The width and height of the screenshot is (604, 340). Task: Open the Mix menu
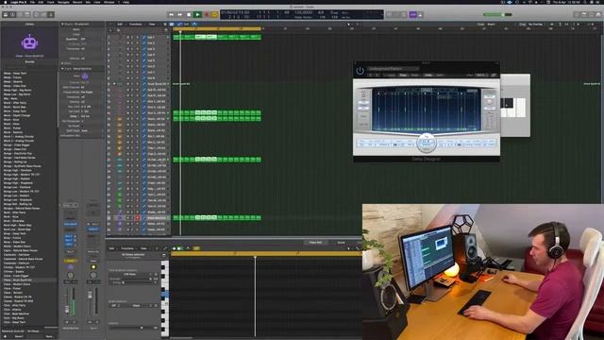pos(88,2)
